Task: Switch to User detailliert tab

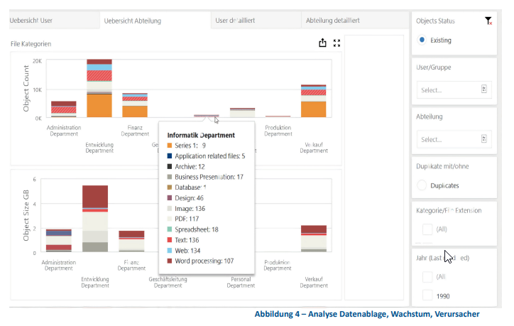Action: (x=256, y=21)
